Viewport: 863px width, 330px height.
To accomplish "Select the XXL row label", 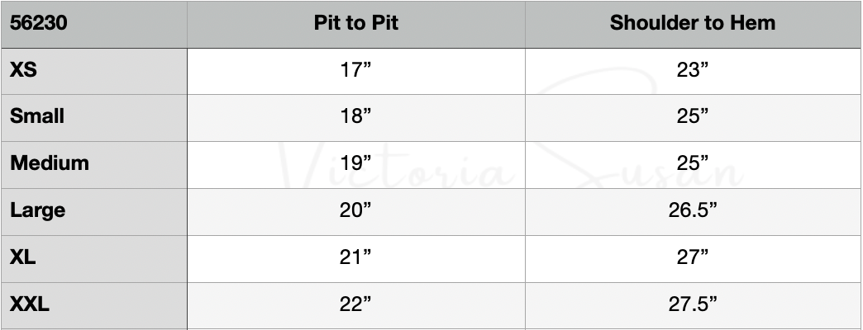I will pyautogui.click(x=30, y=305).
